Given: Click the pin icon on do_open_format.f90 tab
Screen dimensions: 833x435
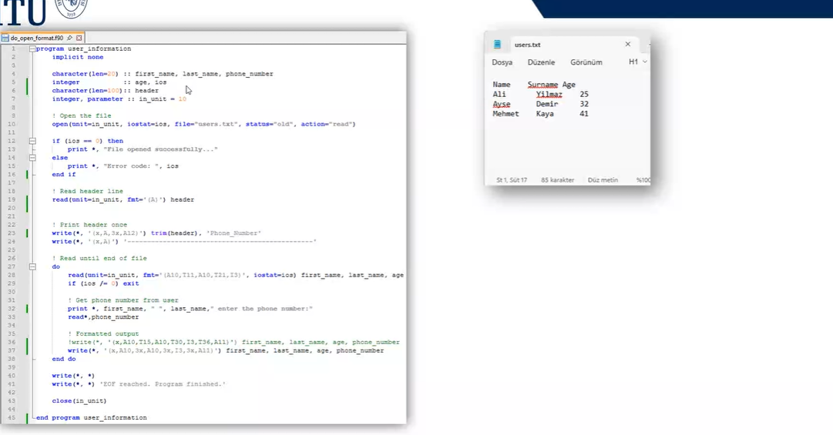Looking at the screenshot, I should point(69,38).
